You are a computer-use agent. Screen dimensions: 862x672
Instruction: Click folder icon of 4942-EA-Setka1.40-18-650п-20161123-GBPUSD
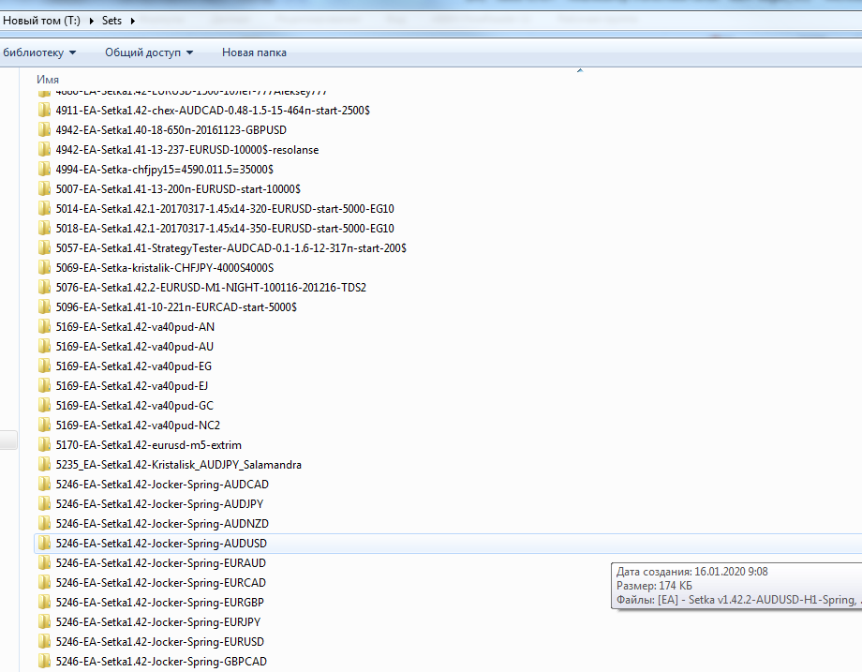45,130
